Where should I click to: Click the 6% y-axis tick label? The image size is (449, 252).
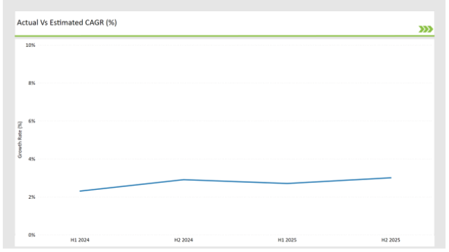(32, 121)
